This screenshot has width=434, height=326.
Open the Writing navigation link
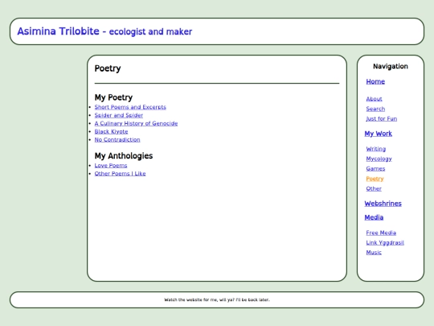(375, 149)
